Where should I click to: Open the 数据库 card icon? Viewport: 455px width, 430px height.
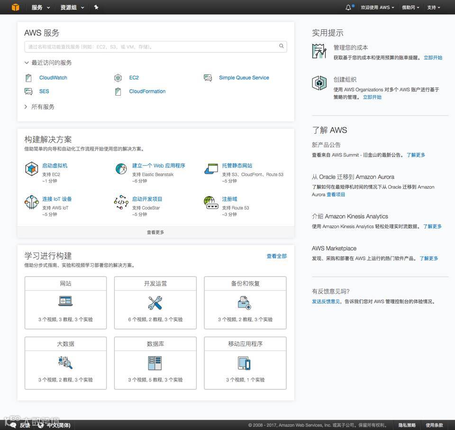click(155, 363)
